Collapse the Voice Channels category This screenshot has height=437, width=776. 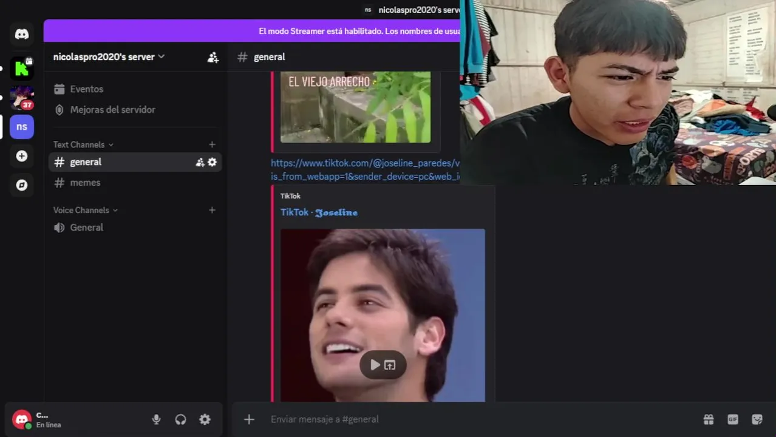[86, 210]
